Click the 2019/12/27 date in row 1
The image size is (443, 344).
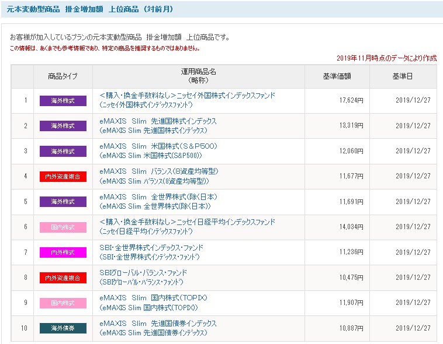[x=413, y=100]
